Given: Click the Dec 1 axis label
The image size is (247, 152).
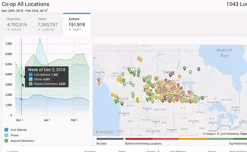Looking at the screenshot, I should click(19, 120).
